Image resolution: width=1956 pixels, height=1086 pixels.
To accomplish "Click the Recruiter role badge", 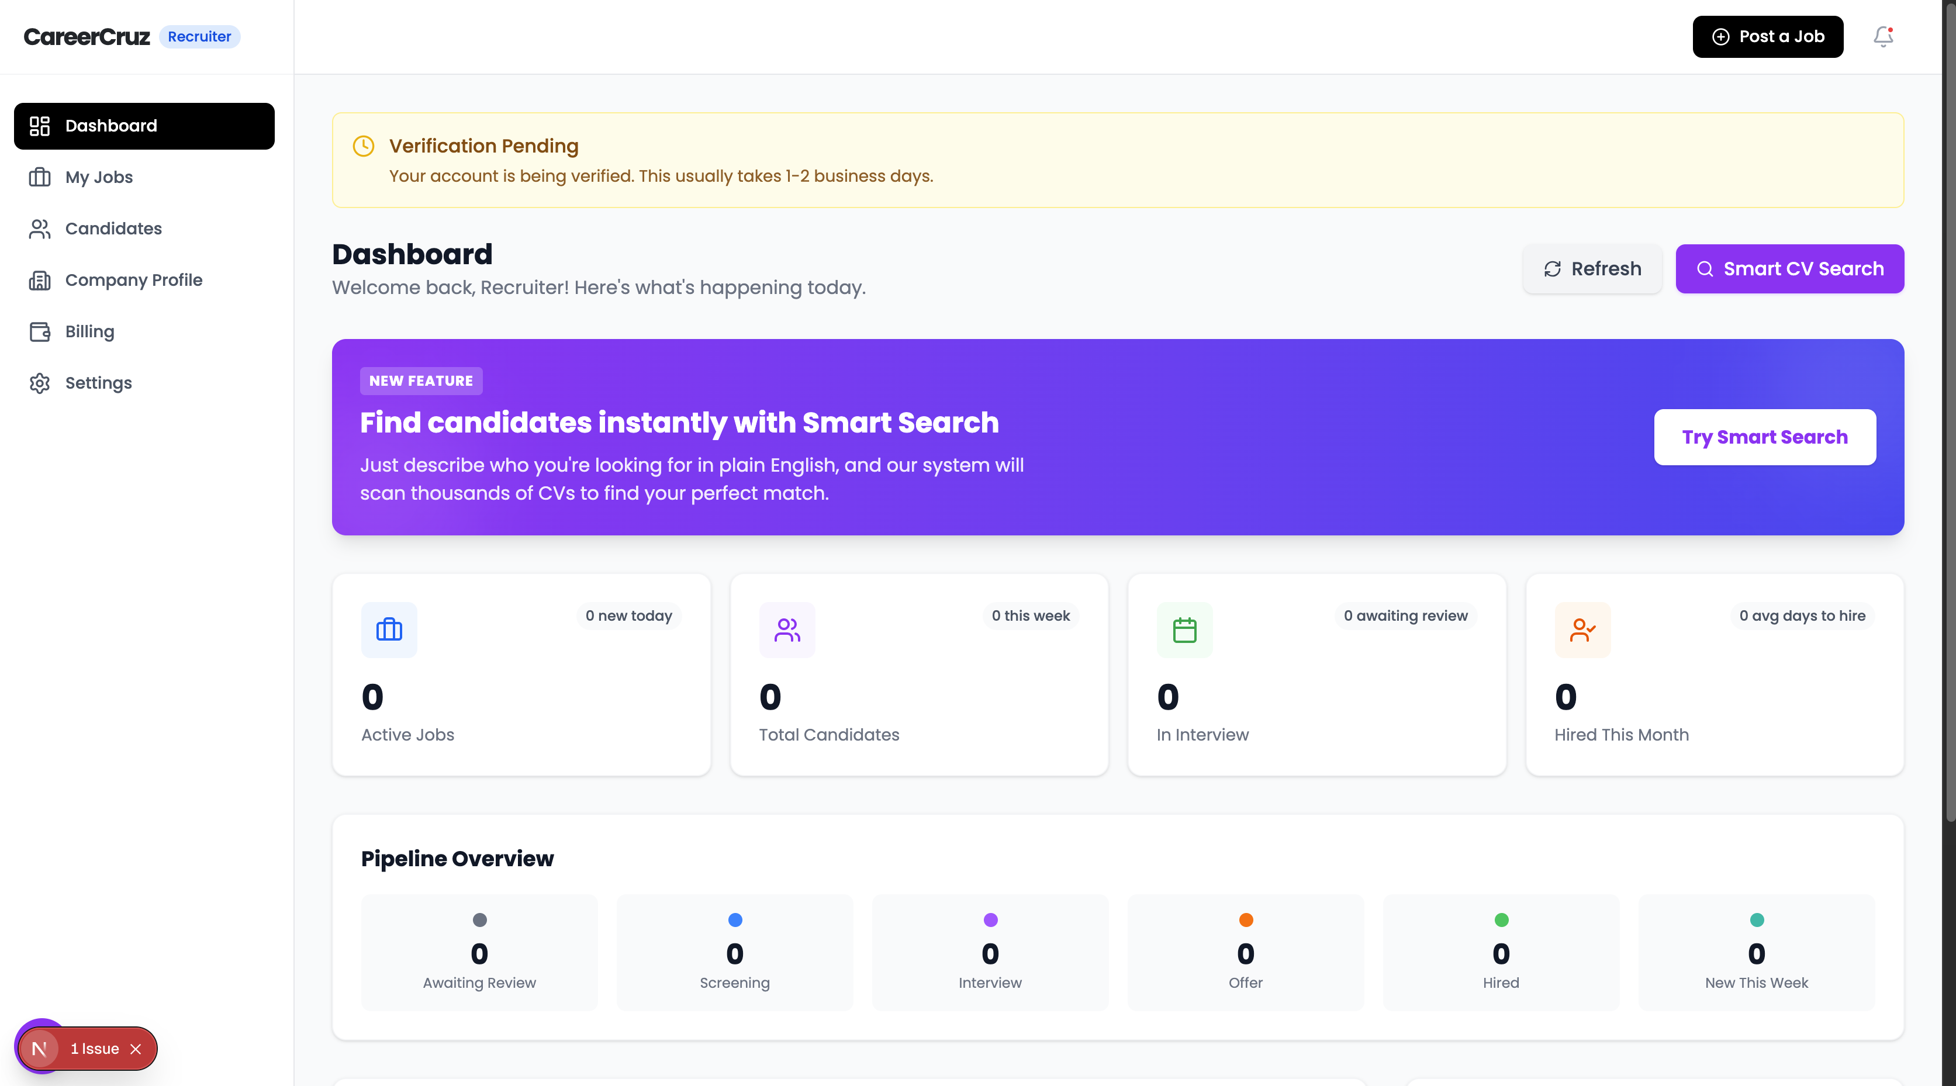I will click(200, 36).
